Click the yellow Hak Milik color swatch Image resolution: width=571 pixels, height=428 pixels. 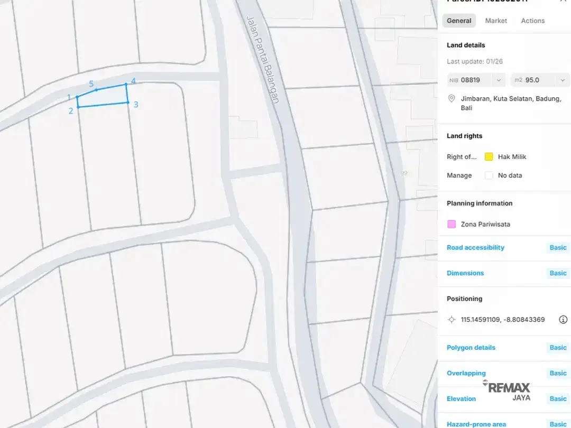(489, 156)
